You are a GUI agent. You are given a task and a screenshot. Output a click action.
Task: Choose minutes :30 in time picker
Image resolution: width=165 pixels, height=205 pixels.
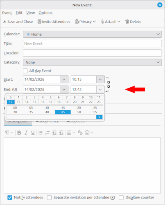point(15,112)
